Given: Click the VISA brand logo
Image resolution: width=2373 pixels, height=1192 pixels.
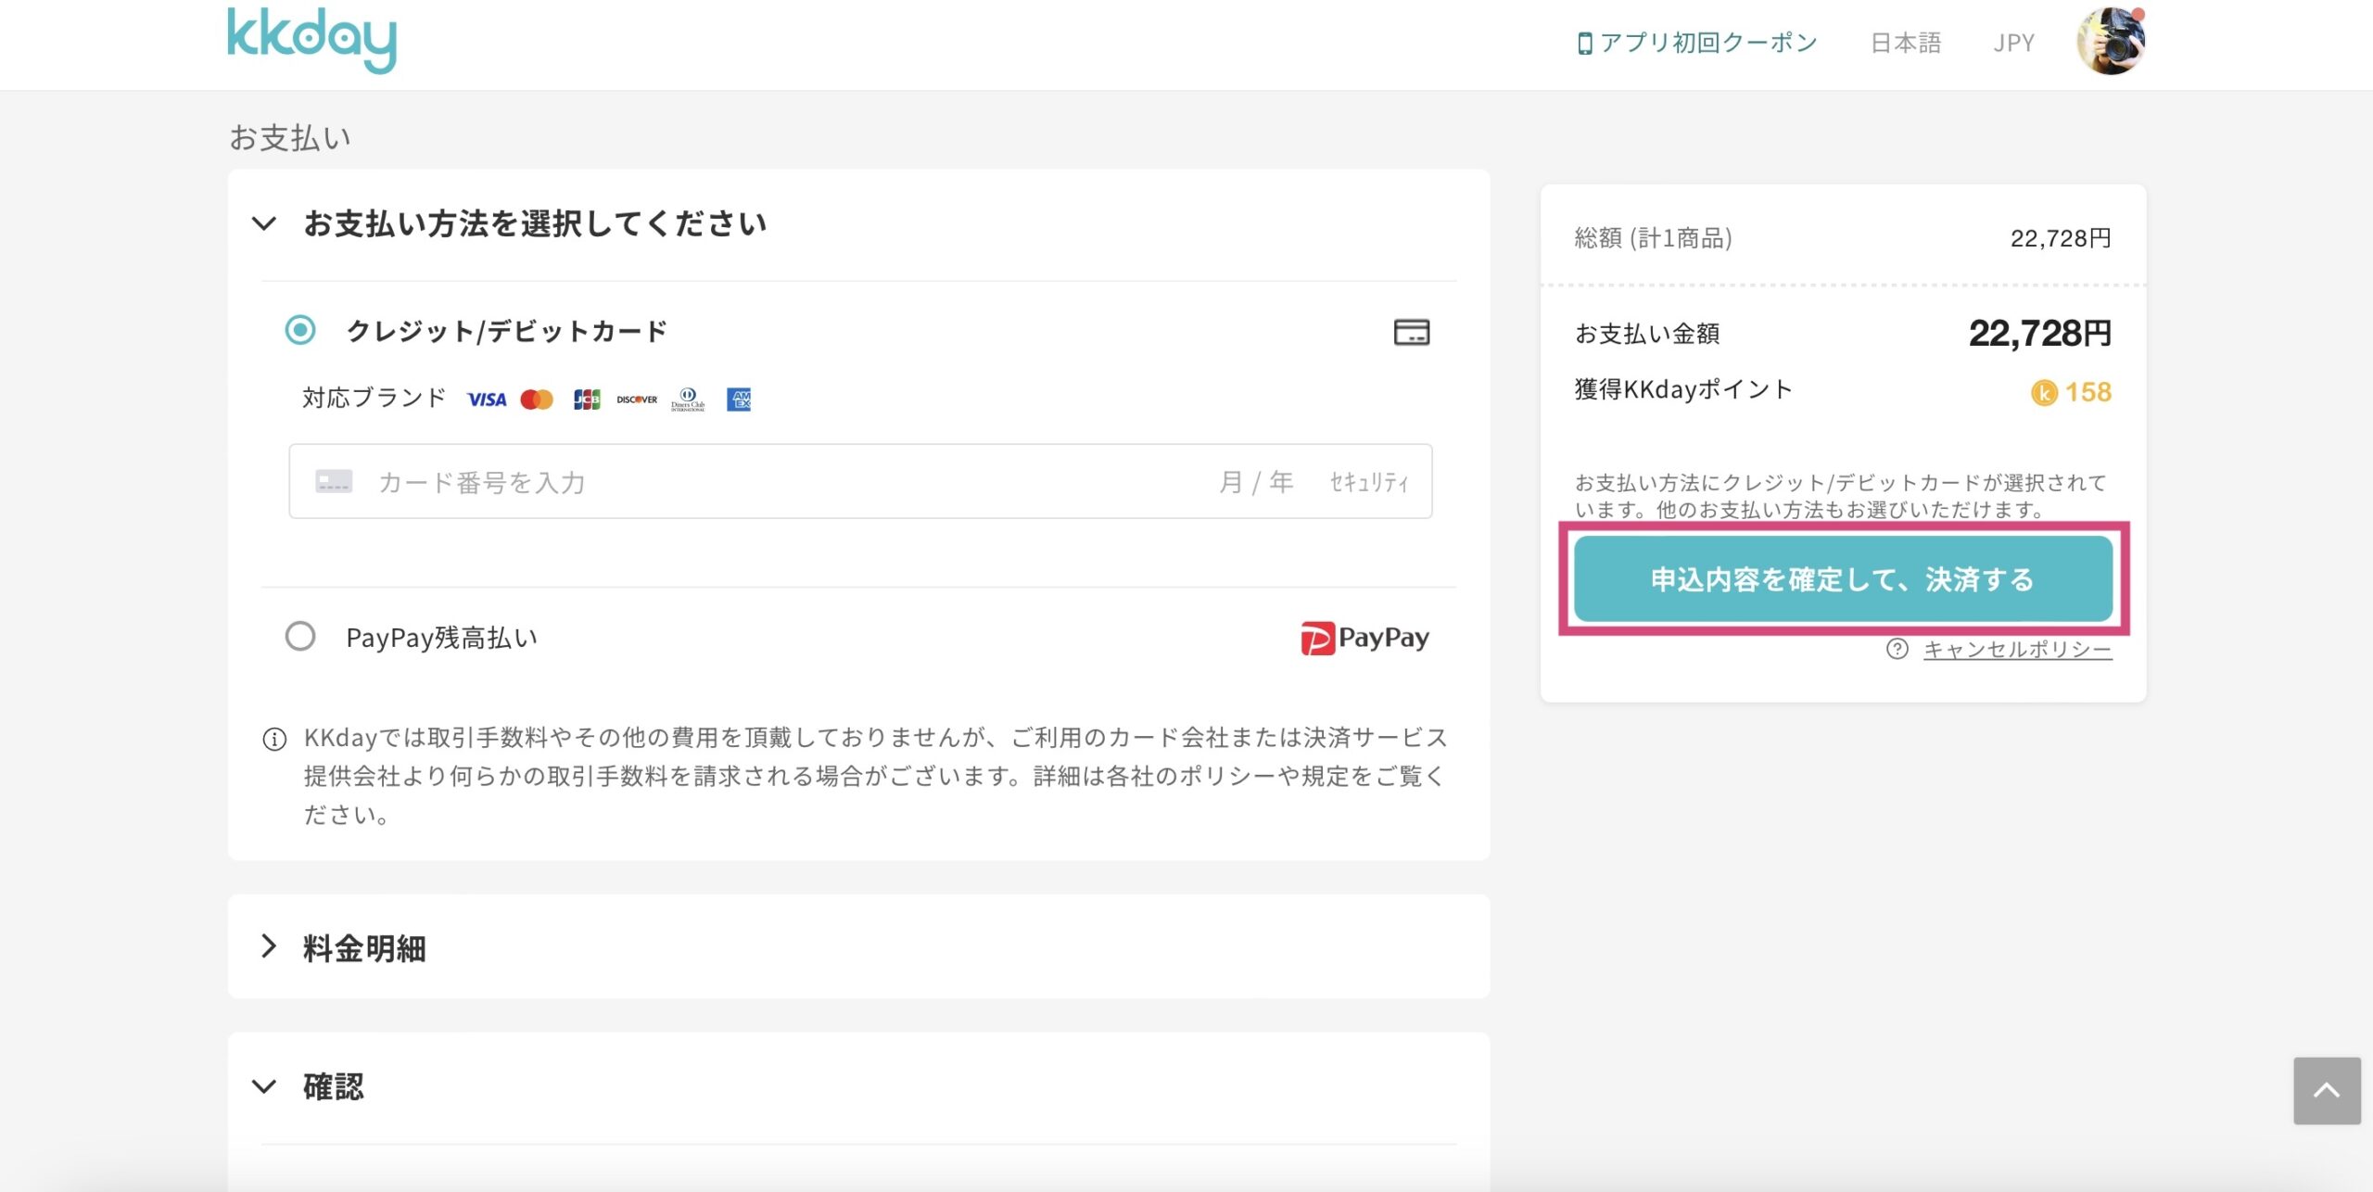Looking at the screenshot, I should pyautogui.click(x=487, y=399).
